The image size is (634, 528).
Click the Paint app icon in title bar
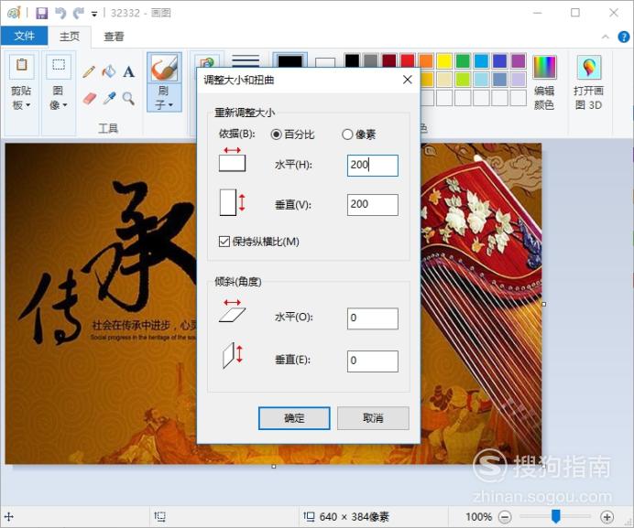[x=14, y=13]
